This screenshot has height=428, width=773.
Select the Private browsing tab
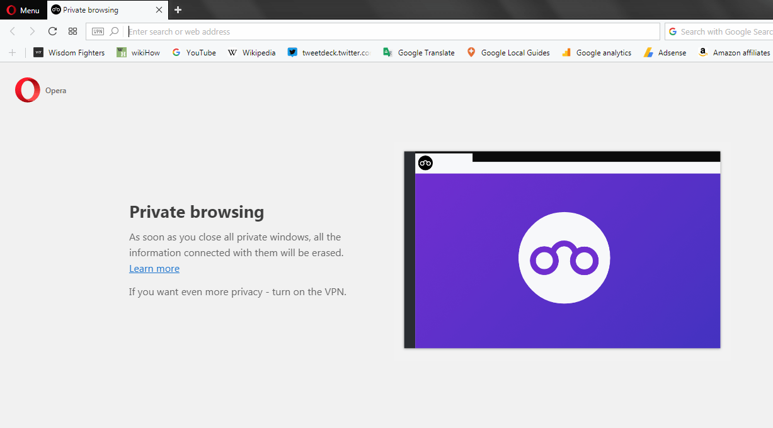107,10
